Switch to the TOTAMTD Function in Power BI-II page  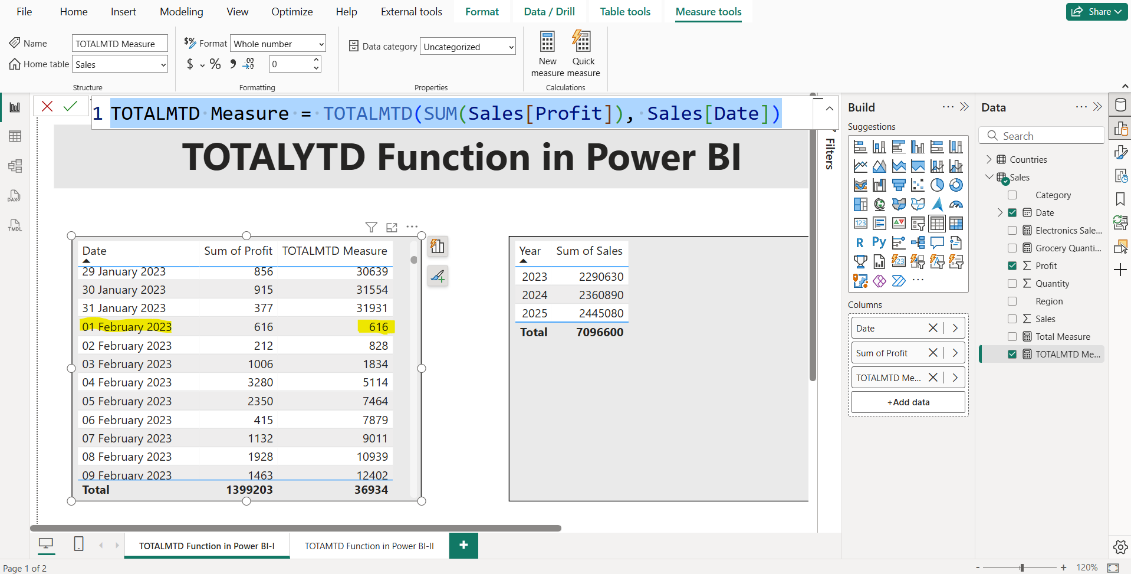pos(369,546)
